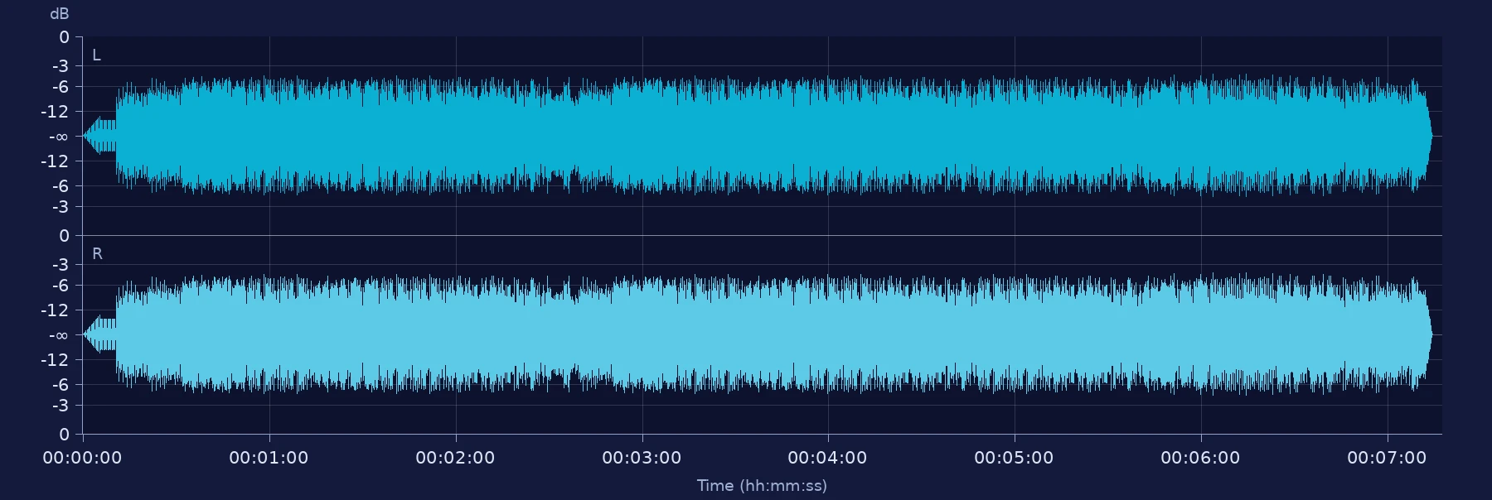Click the 00:06:00 time ruler label
This screenshot has width=1492, height=500.
1200,458
